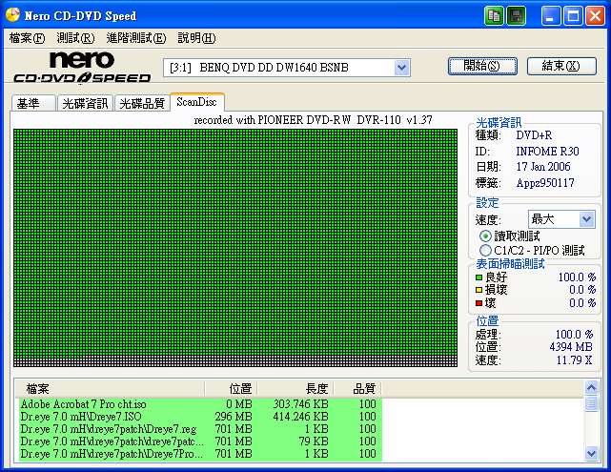Click the 17 Jan 2006 date value
The image size is (611, 472).
click(543, 167)
